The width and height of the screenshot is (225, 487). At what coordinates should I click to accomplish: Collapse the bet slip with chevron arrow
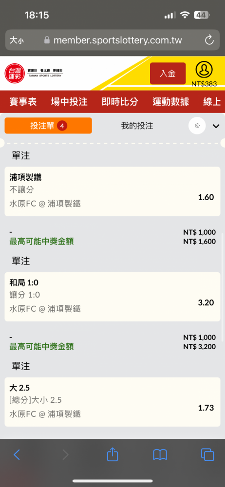click(216, 126)
